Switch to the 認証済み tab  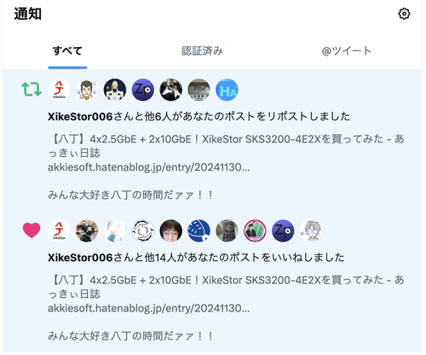(x=202, y=51)
